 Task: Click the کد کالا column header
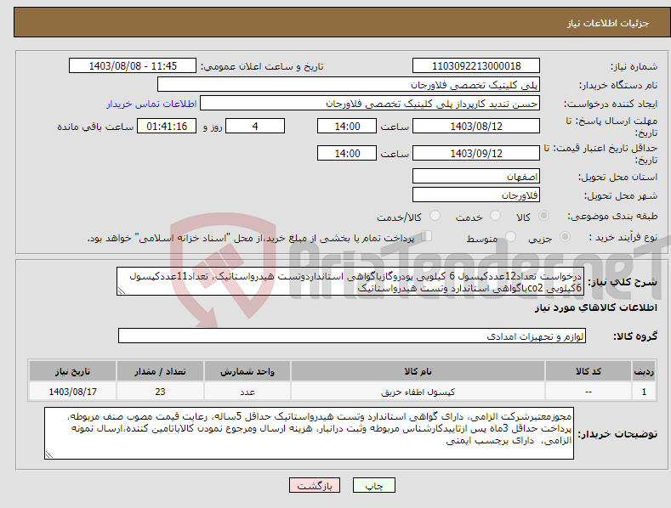[589, 371]
